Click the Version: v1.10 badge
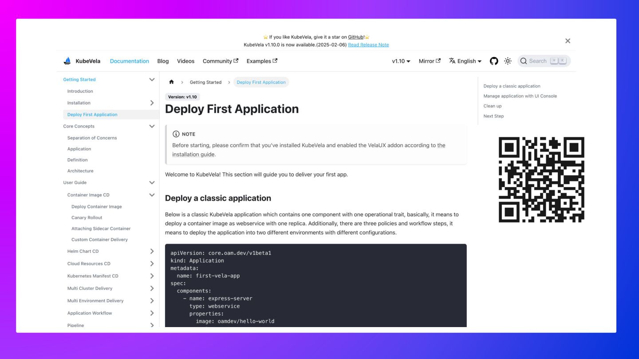Screen dimensions: 639x359 click(x=182, y=97)
